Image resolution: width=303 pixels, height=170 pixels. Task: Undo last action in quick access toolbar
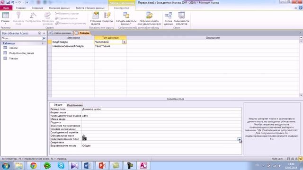(x=13, y=2)
